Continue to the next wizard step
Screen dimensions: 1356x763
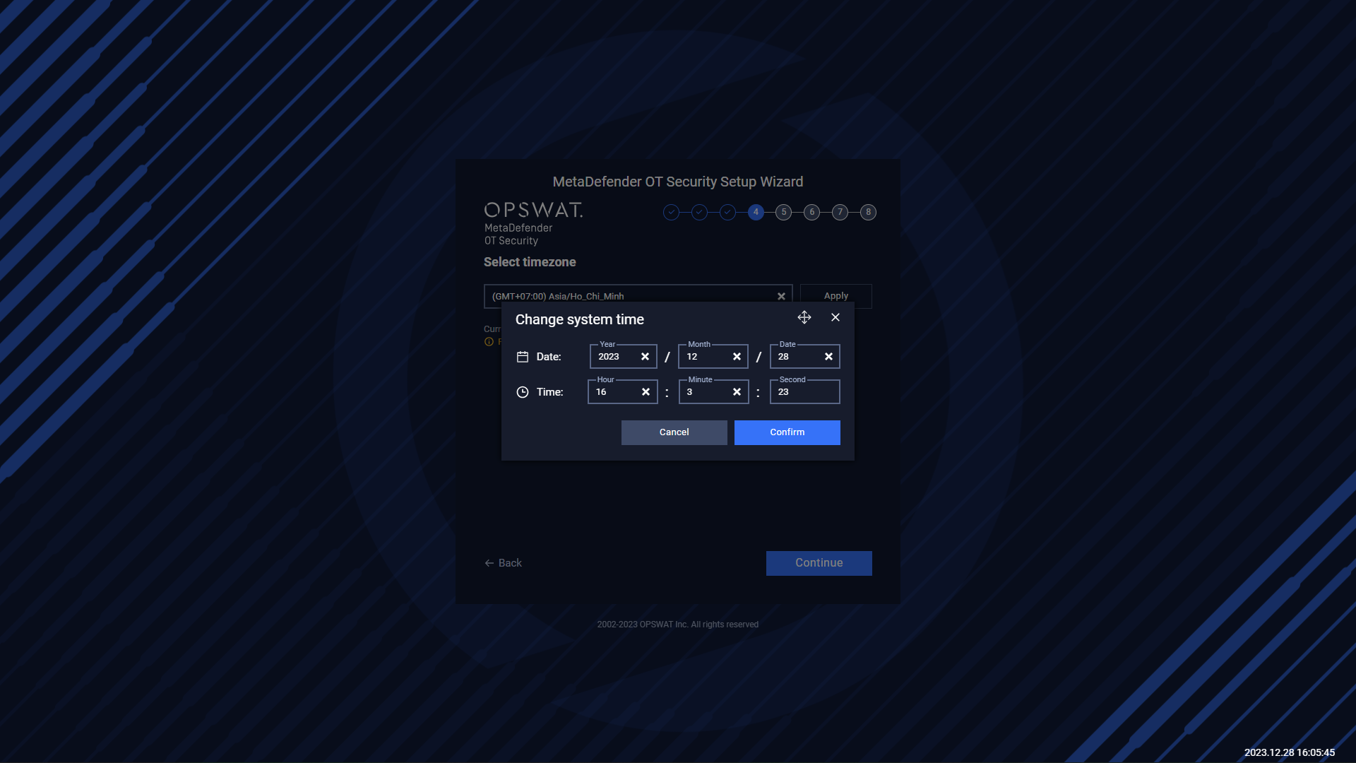point(819,563)
